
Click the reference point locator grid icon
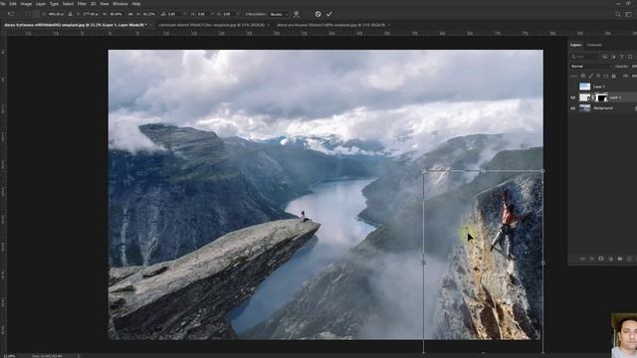click(x=36, y=14)
